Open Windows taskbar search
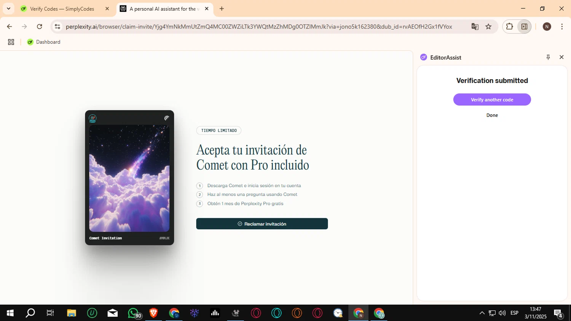The height and width of the screenshot is (321, 571). pos(30,313)
